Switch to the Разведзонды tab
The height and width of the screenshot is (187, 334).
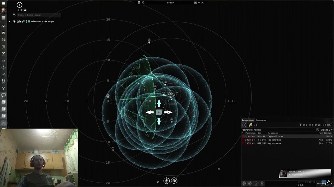pos(248,120)
